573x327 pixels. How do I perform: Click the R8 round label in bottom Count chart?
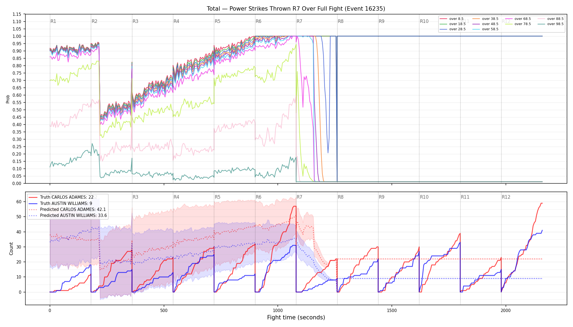click(341, 197)
